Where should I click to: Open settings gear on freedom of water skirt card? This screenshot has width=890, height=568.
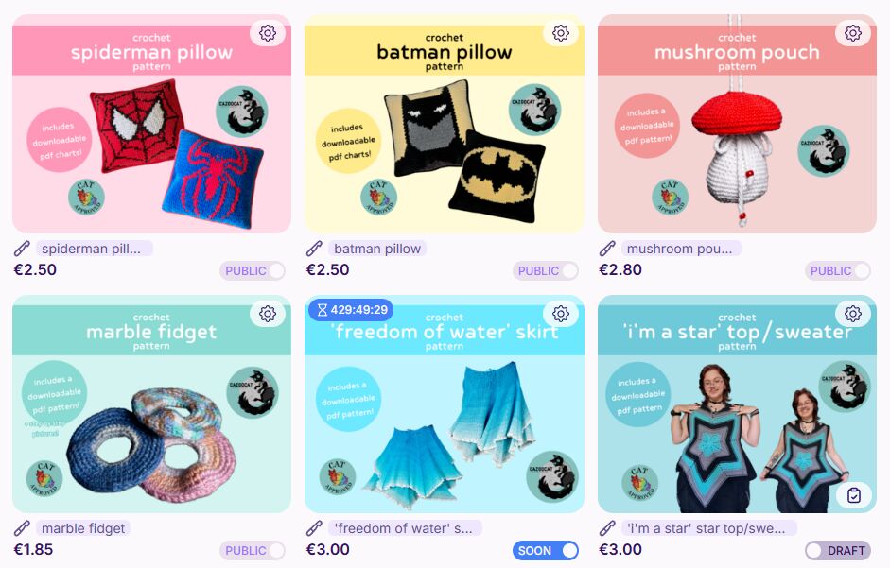561,313
